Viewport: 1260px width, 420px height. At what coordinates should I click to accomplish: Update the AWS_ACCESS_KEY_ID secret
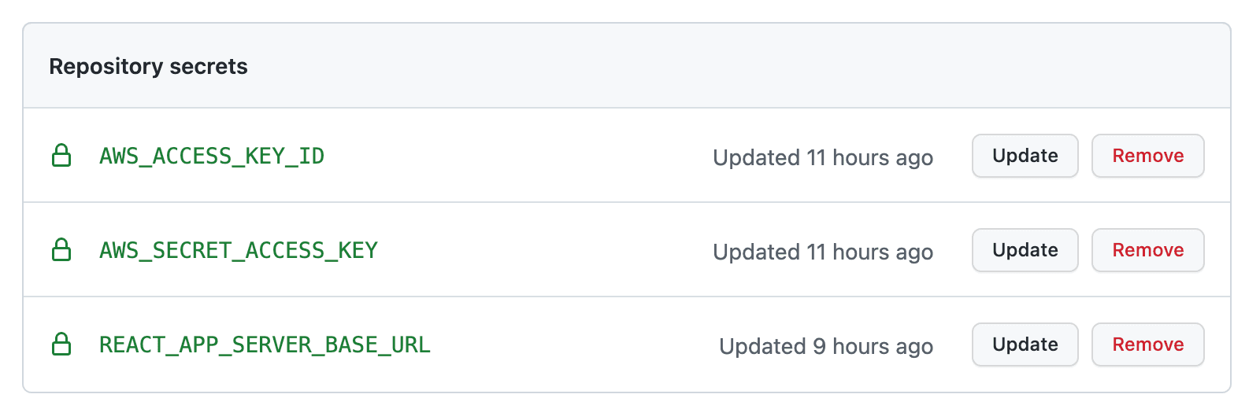1025,156
